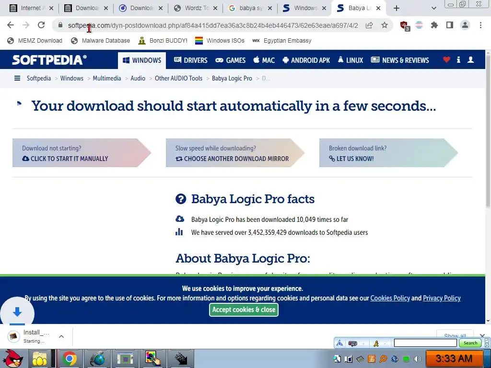Select the WINDOWS section tab
491x368 pixels.
[142, 60]
